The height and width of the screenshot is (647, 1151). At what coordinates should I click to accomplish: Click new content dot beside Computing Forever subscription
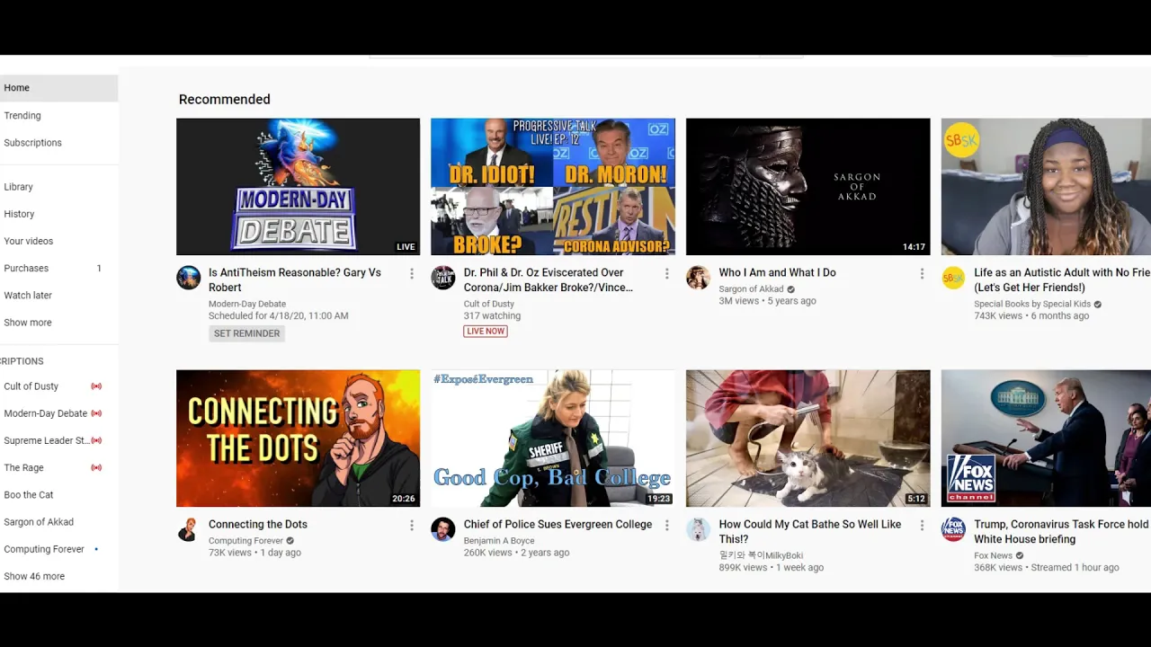(96, 549)
